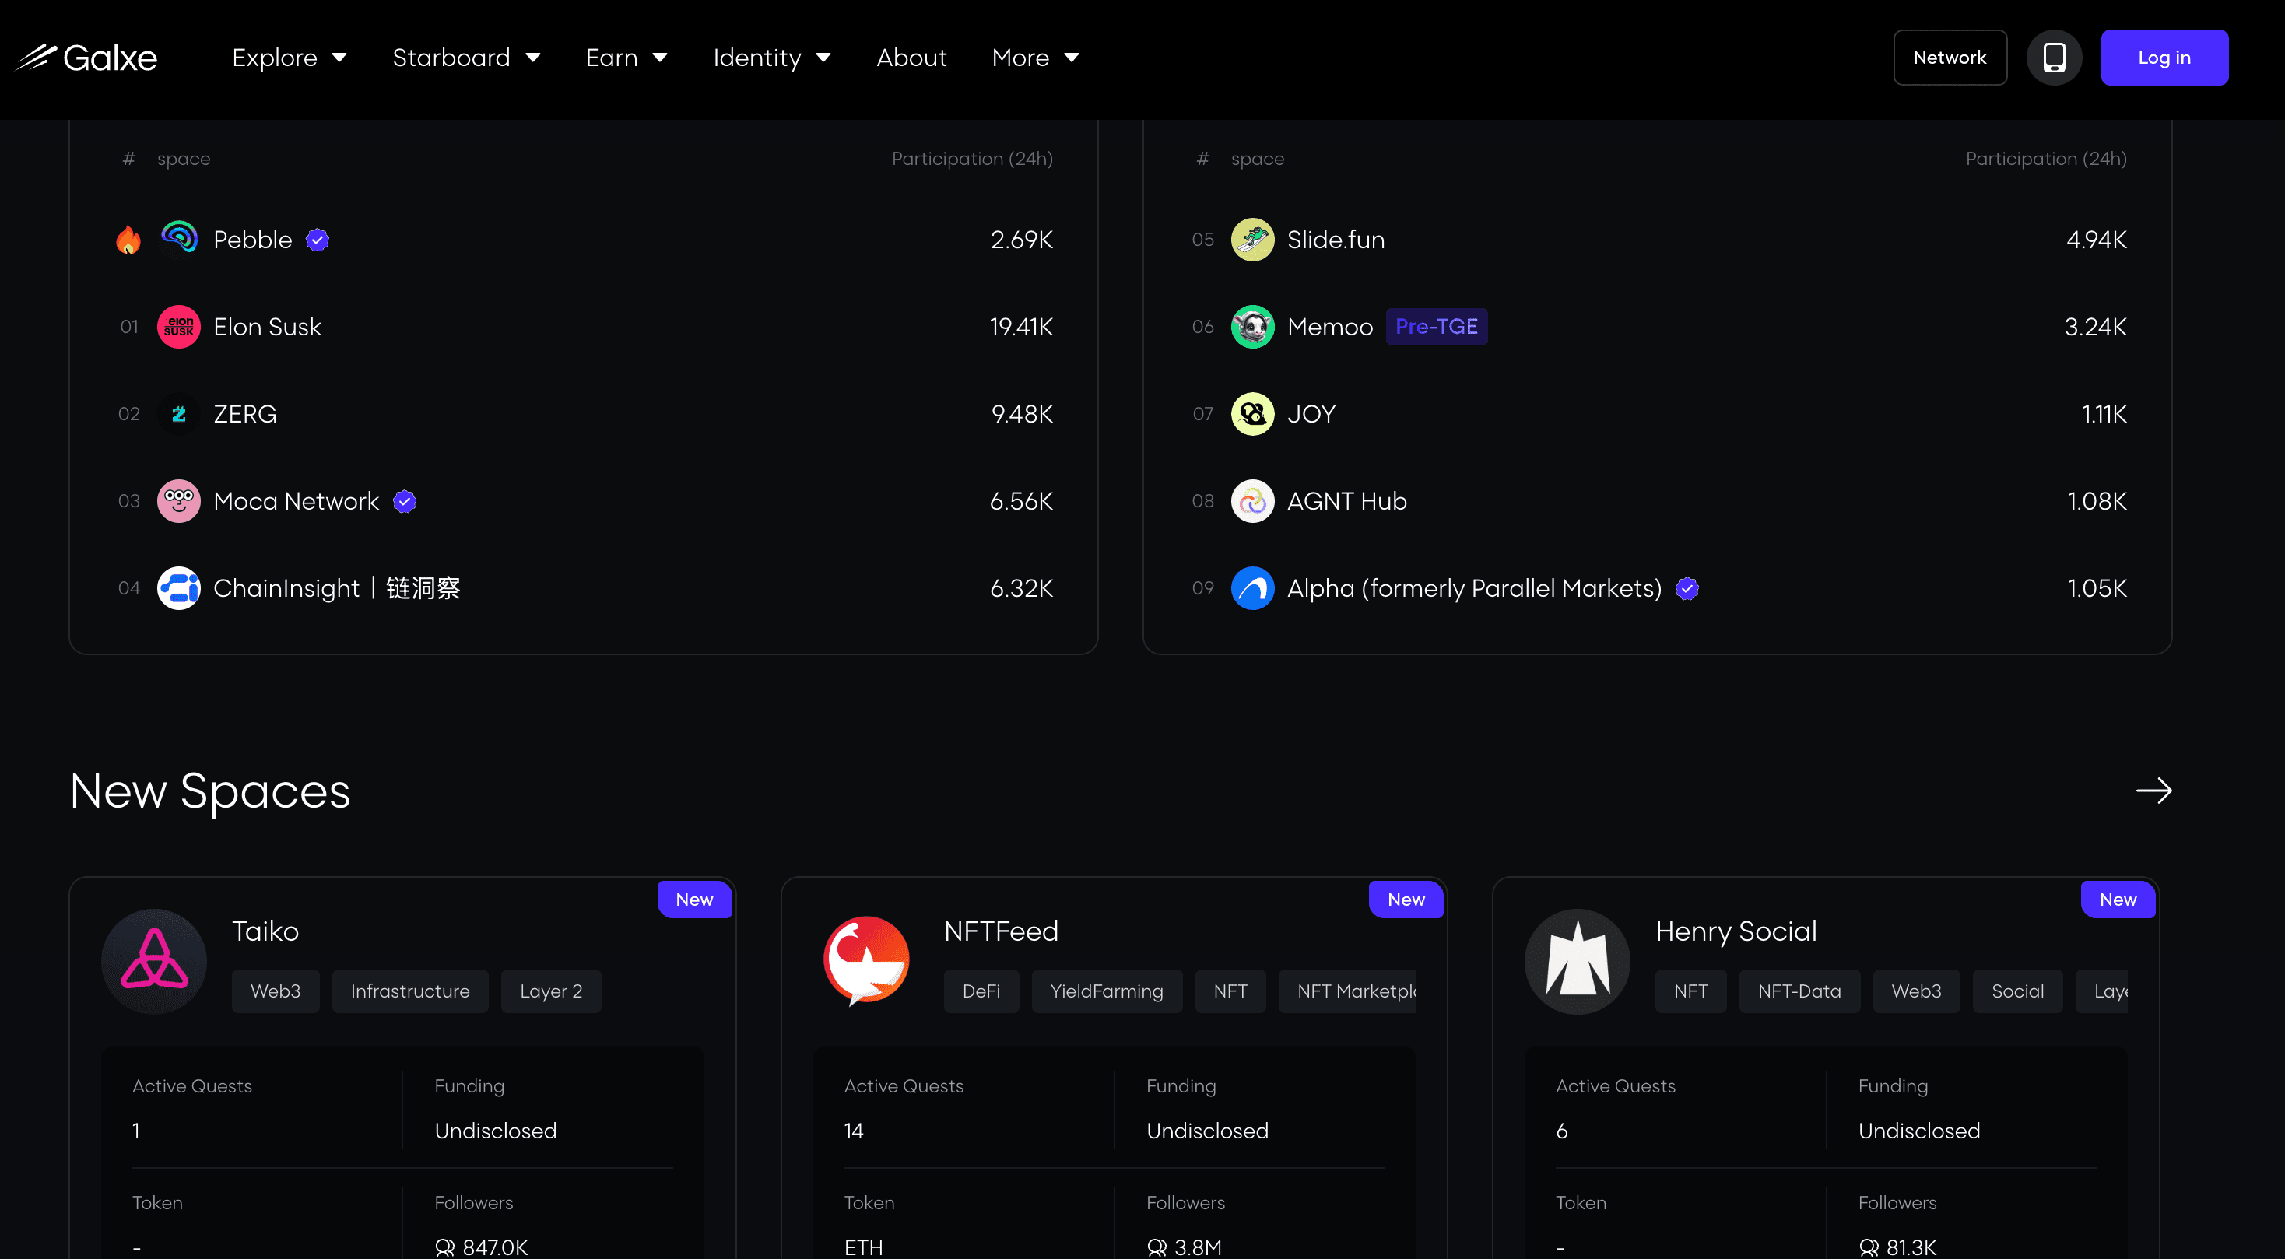
Task: Select the Moca Network avatar
Action: [x=178, y=500]
